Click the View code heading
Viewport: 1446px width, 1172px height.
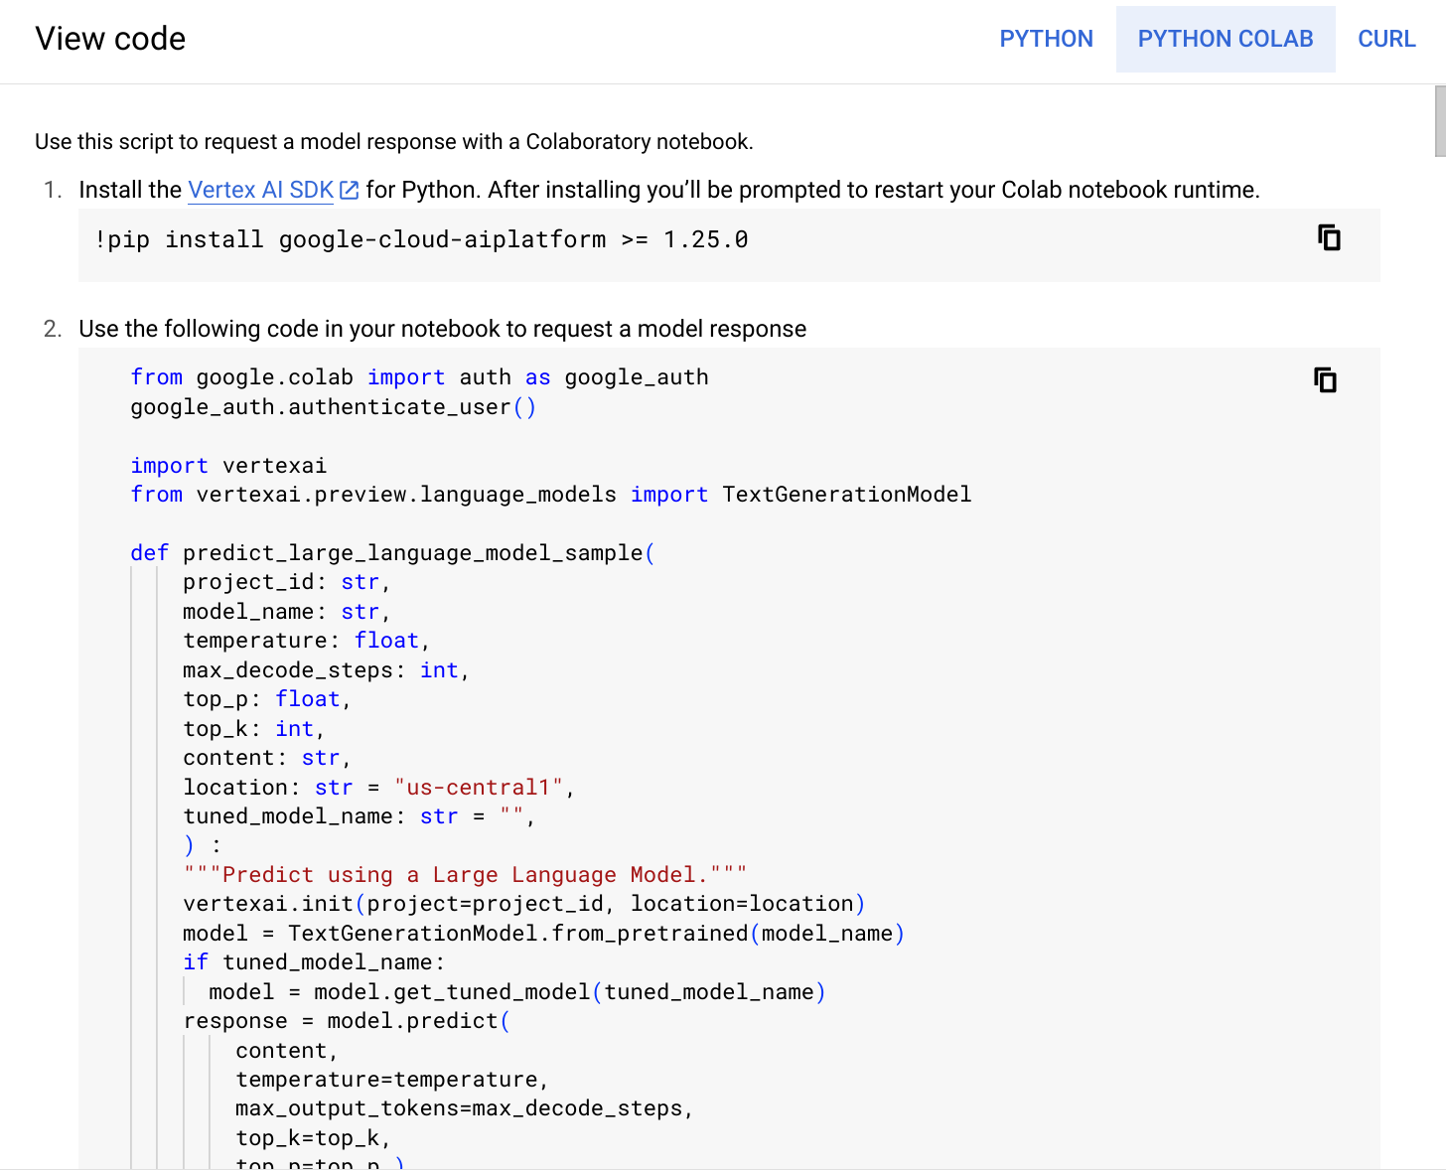pos(110,39)
